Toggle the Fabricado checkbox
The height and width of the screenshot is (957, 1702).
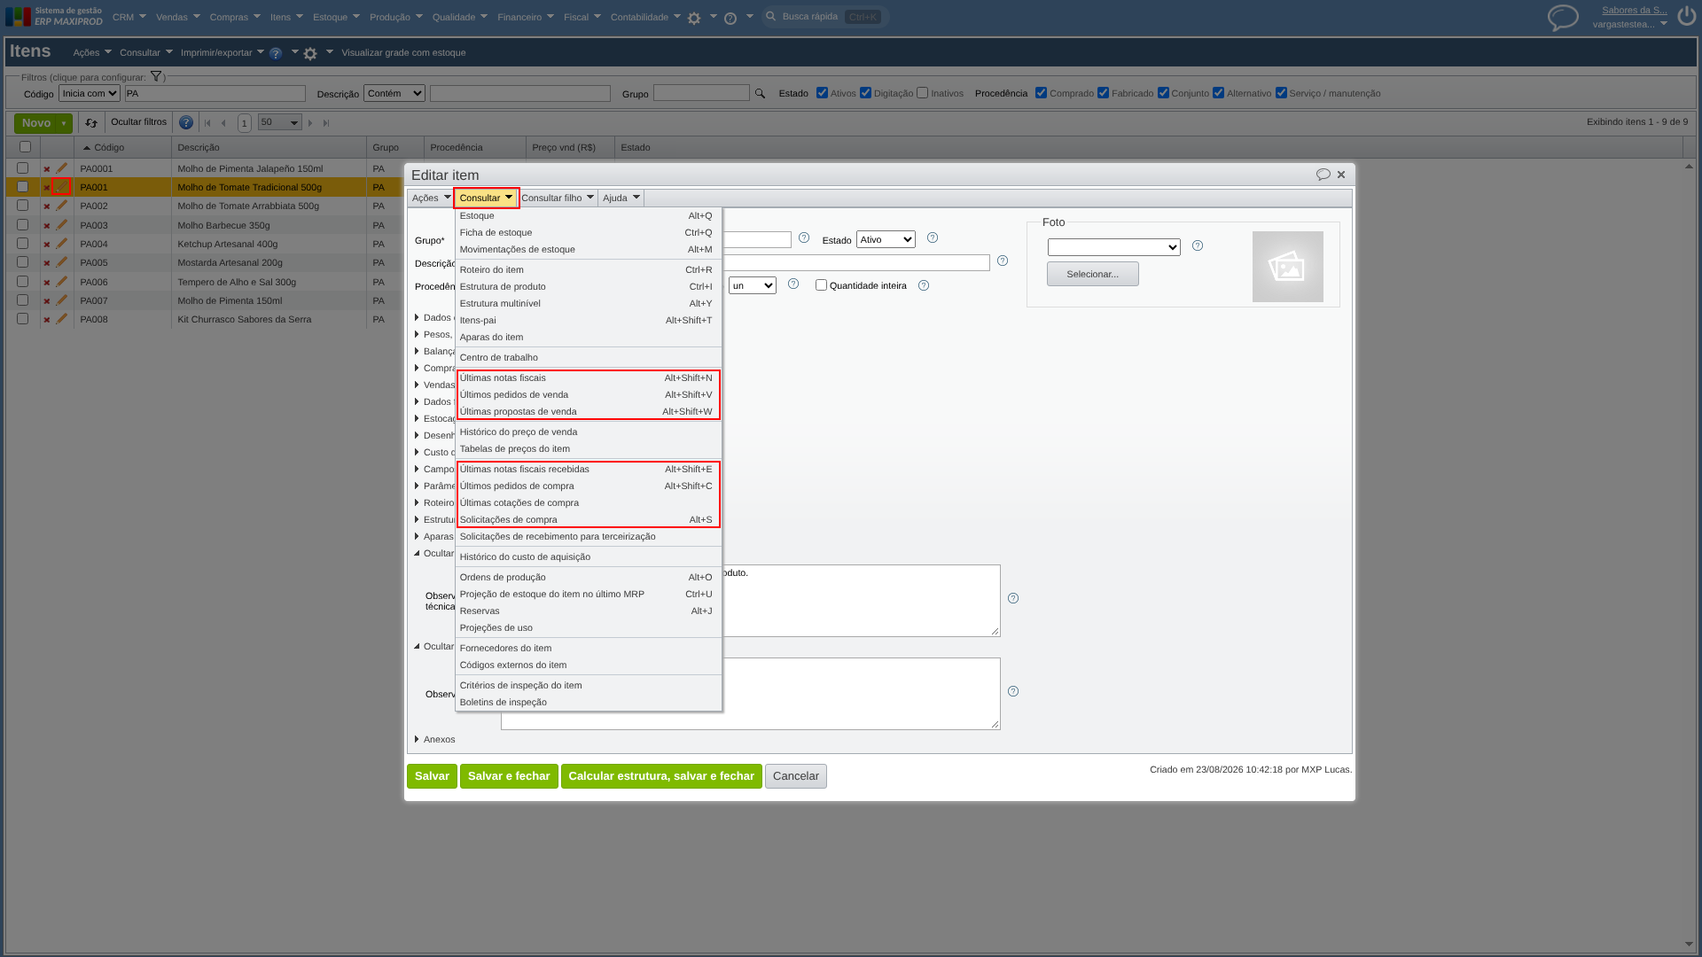pos(1104,93)
